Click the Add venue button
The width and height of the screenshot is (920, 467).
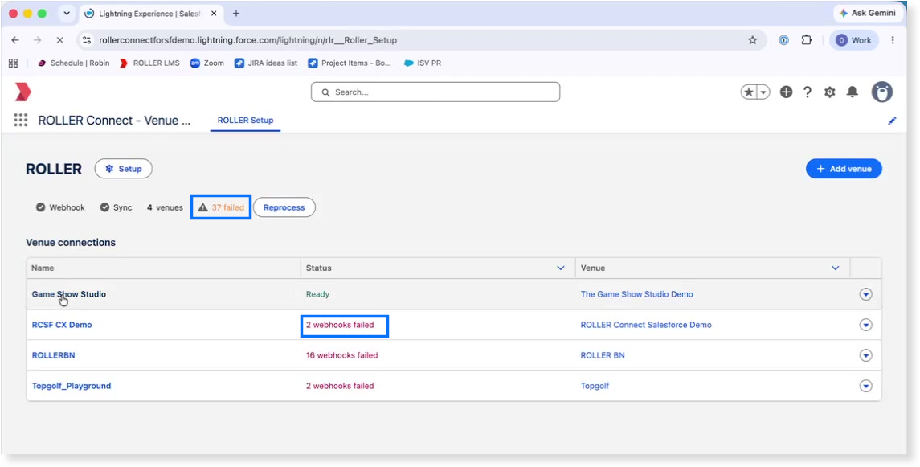coord(844,169)
